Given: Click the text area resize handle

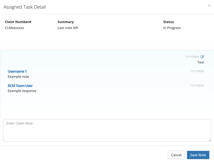Looking at the screenshot, I should [x=210, y=140].
